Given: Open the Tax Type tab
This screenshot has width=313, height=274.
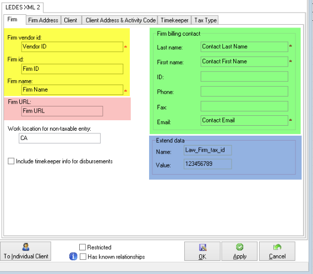Looking at the screenshot, I should pos(205,20).
